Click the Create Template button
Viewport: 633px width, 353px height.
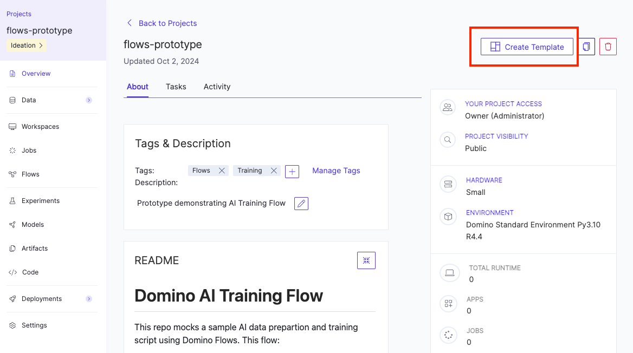(x=527, y=47)
